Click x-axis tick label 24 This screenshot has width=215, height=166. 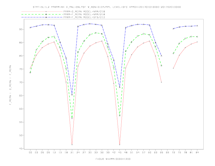(78, 152)
